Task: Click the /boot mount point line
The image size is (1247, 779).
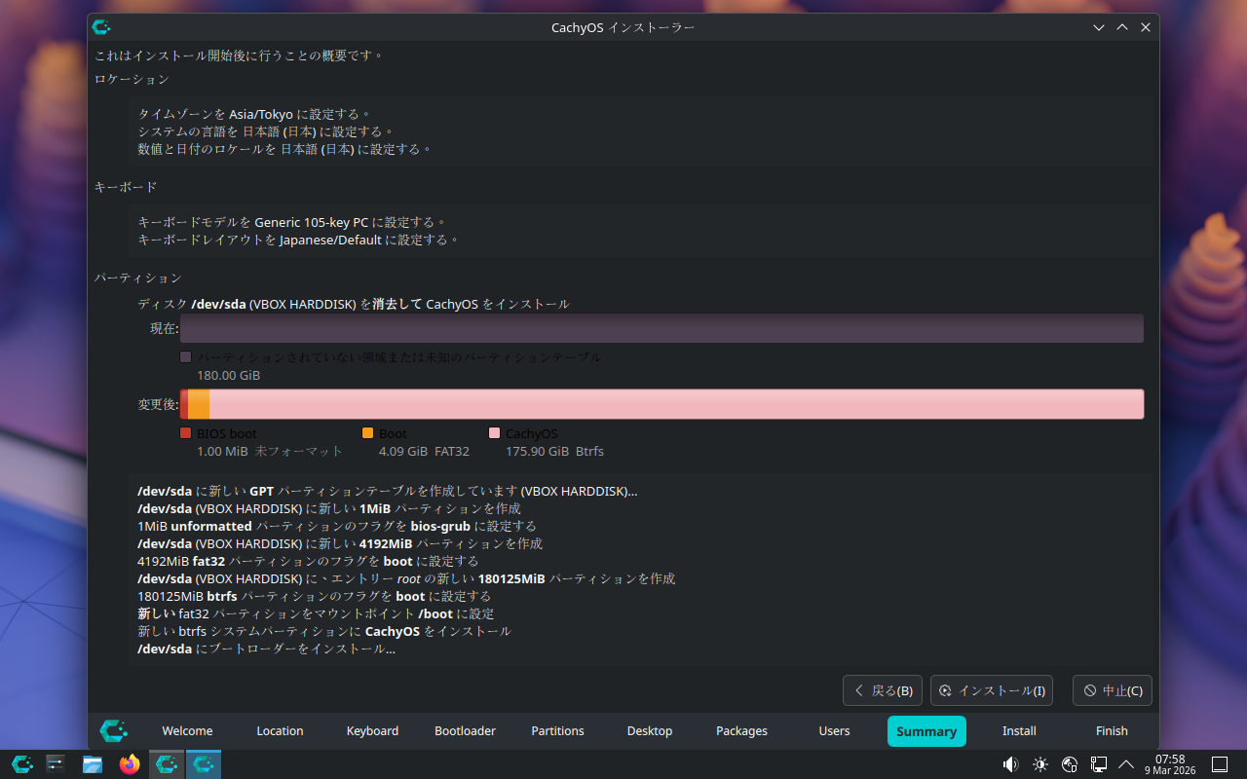Action: pyautogui.click(x=316, y=613)
